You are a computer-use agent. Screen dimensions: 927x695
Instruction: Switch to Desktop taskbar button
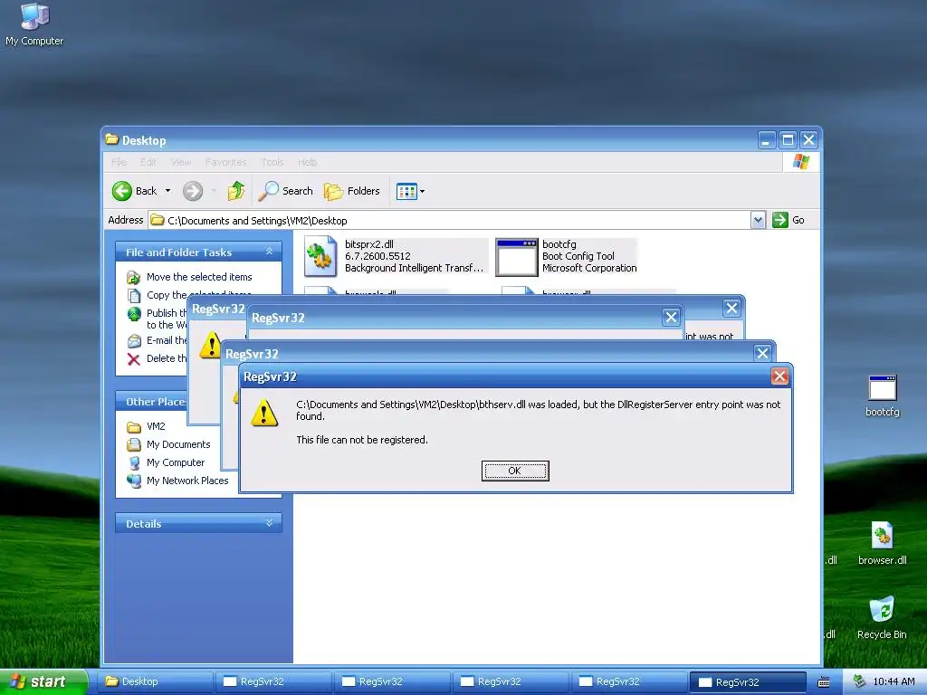(x=155, y=681)
